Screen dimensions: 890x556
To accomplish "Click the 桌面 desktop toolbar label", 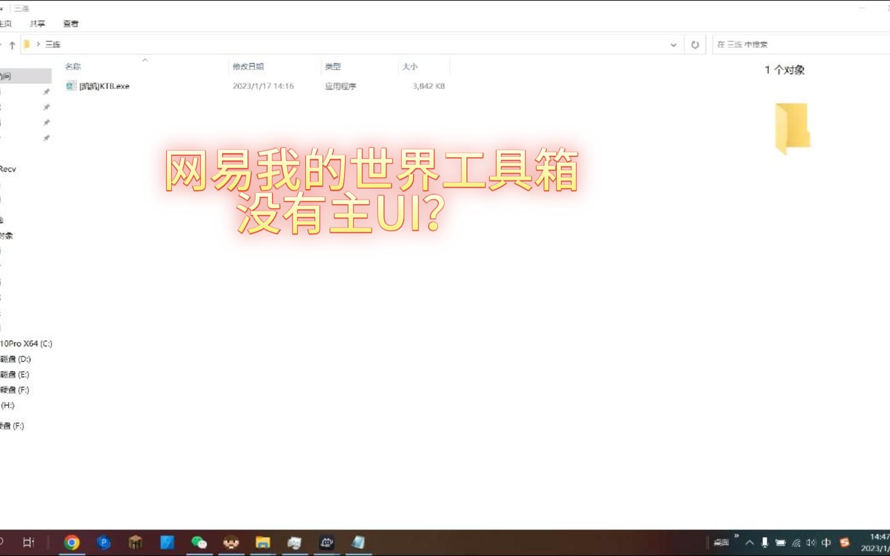I will tap(721, 543).
